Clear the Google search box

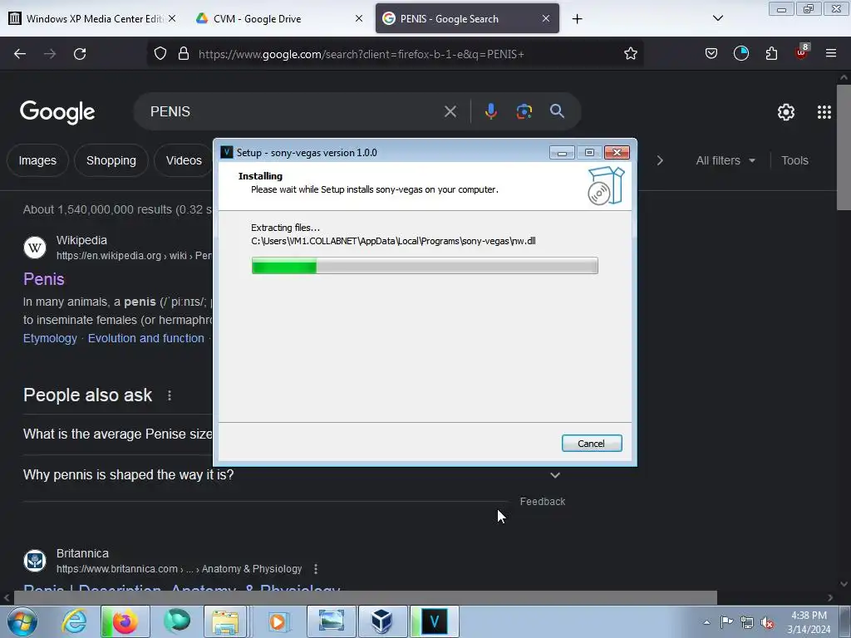click(x=450, y=112)
